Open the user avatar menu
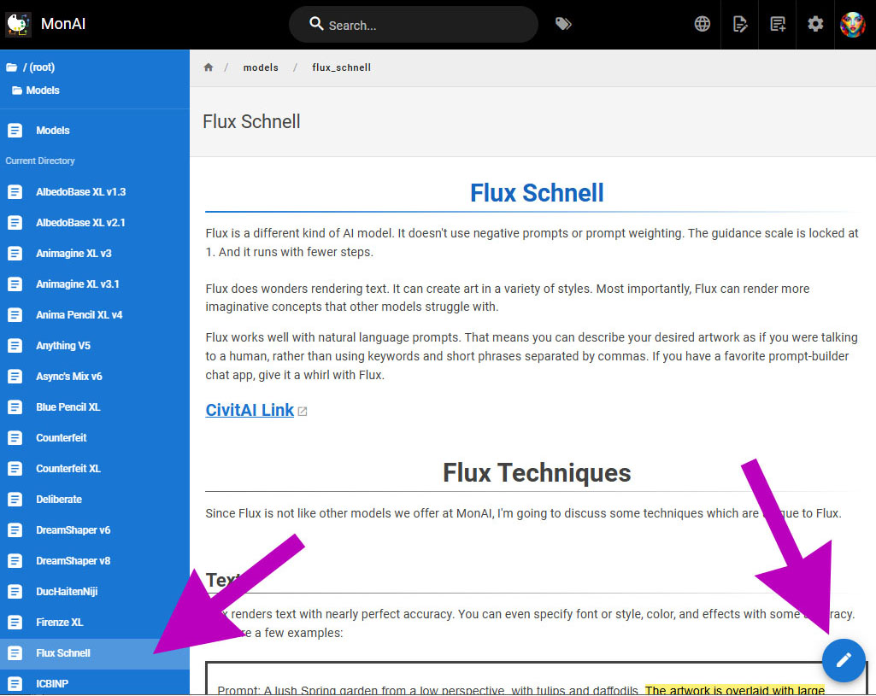 (853, 24)
